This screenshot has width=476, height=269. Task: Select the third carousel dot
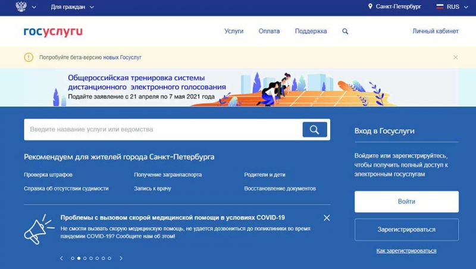click(84, 258)
